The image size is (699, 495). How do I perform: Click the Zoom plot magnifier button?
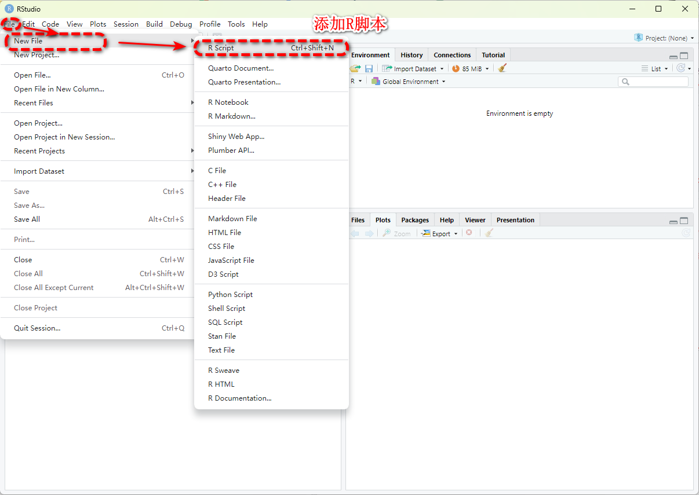click(396, 233)
